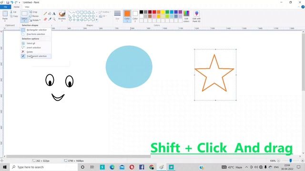Open the notification center

(x=299, y=167)
